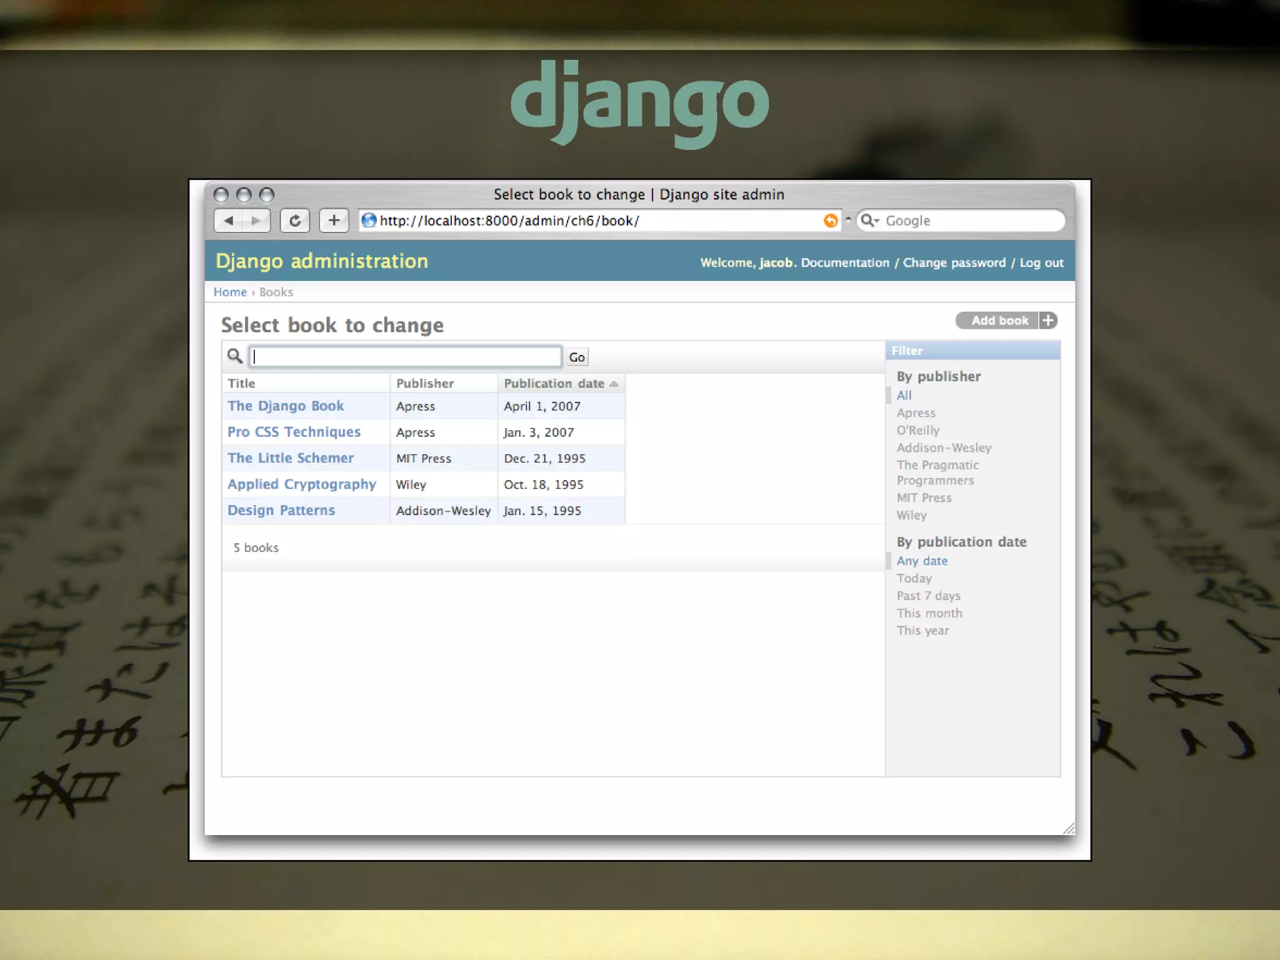
Task: Click the Log out link
Action: (1041, 262)
